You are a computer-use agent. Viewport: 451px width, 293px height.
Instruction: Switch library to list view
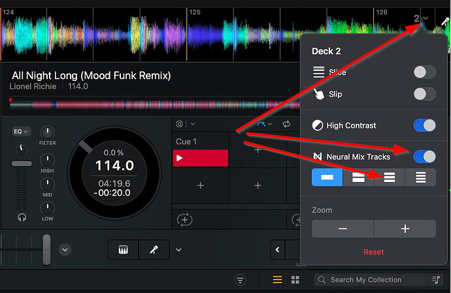pyautogui.click(x=277, y=280)
